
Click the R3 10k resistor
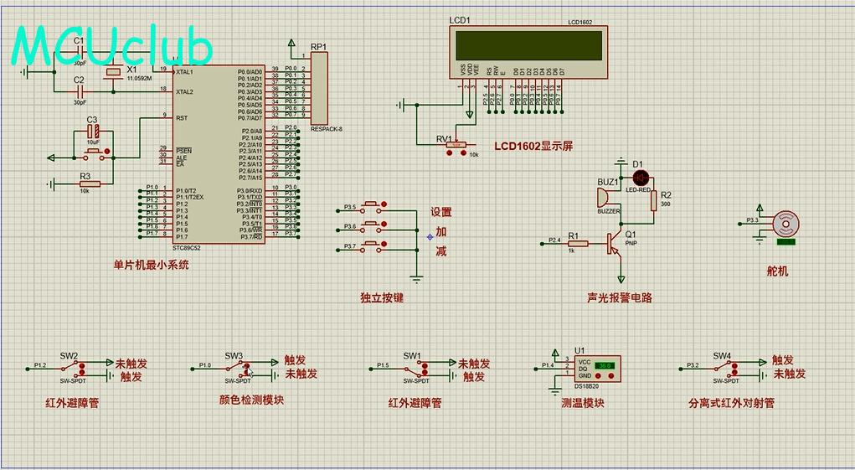[89, 183]
